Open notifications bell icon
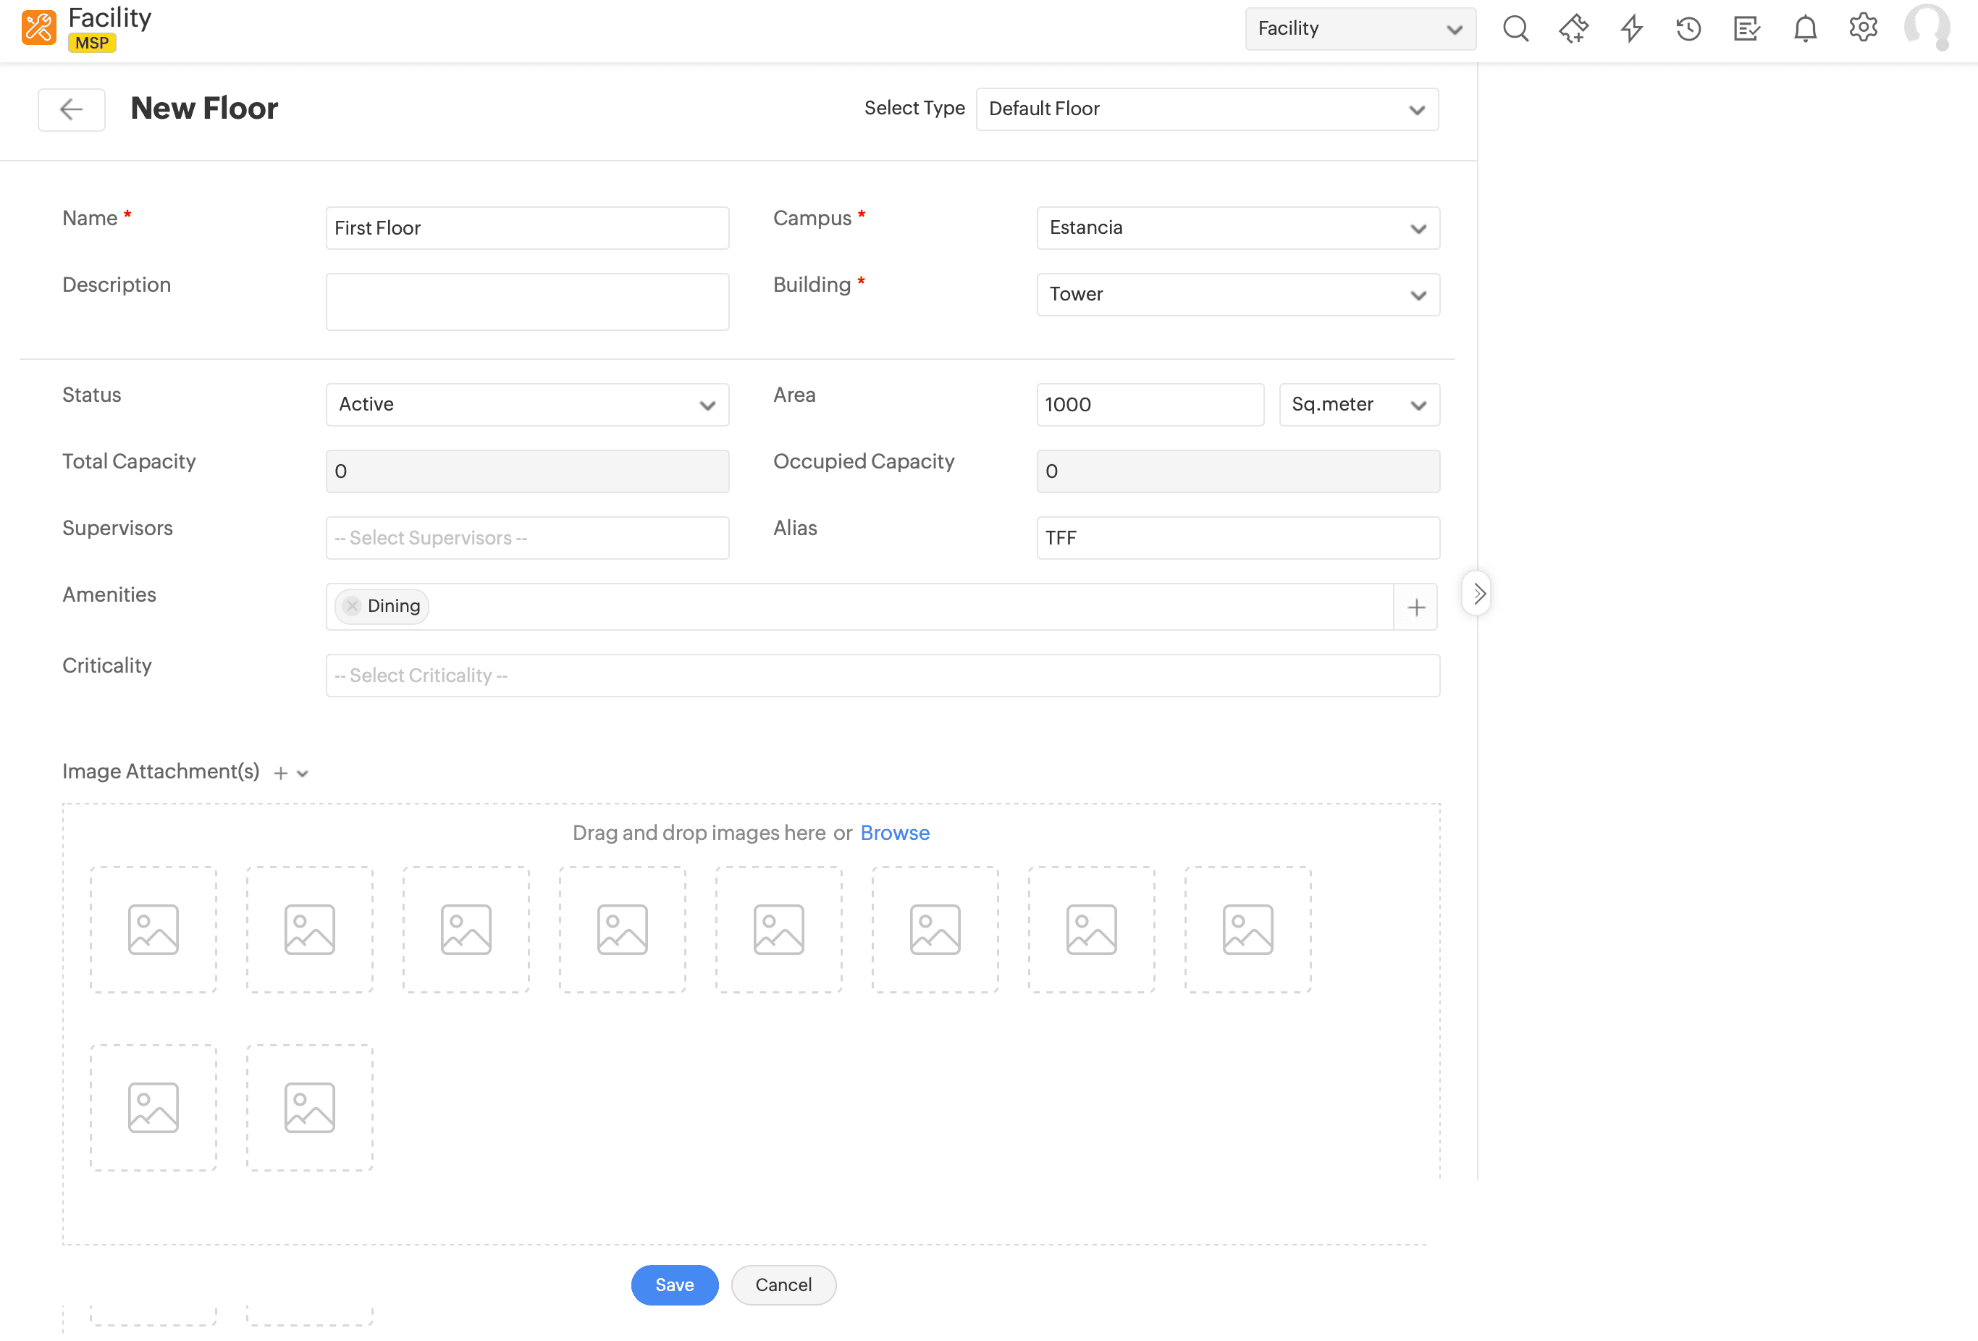Viewport: 1978px width, 1341px height. (x=1805, y=29)
